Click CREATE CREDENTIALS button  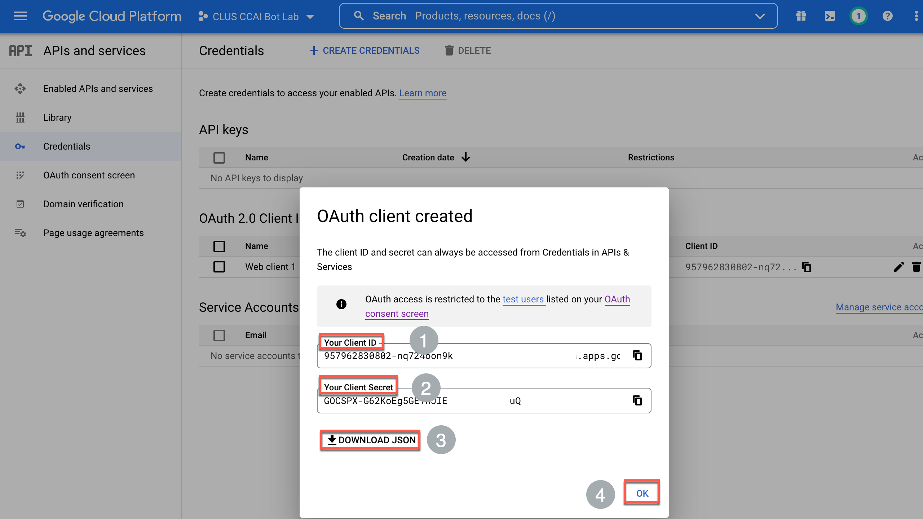pyautogui.click(x=365, y=50)
